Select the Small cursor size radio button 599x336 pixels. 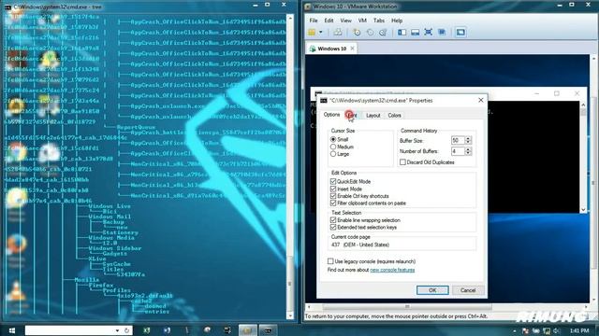tap(333, 140)
